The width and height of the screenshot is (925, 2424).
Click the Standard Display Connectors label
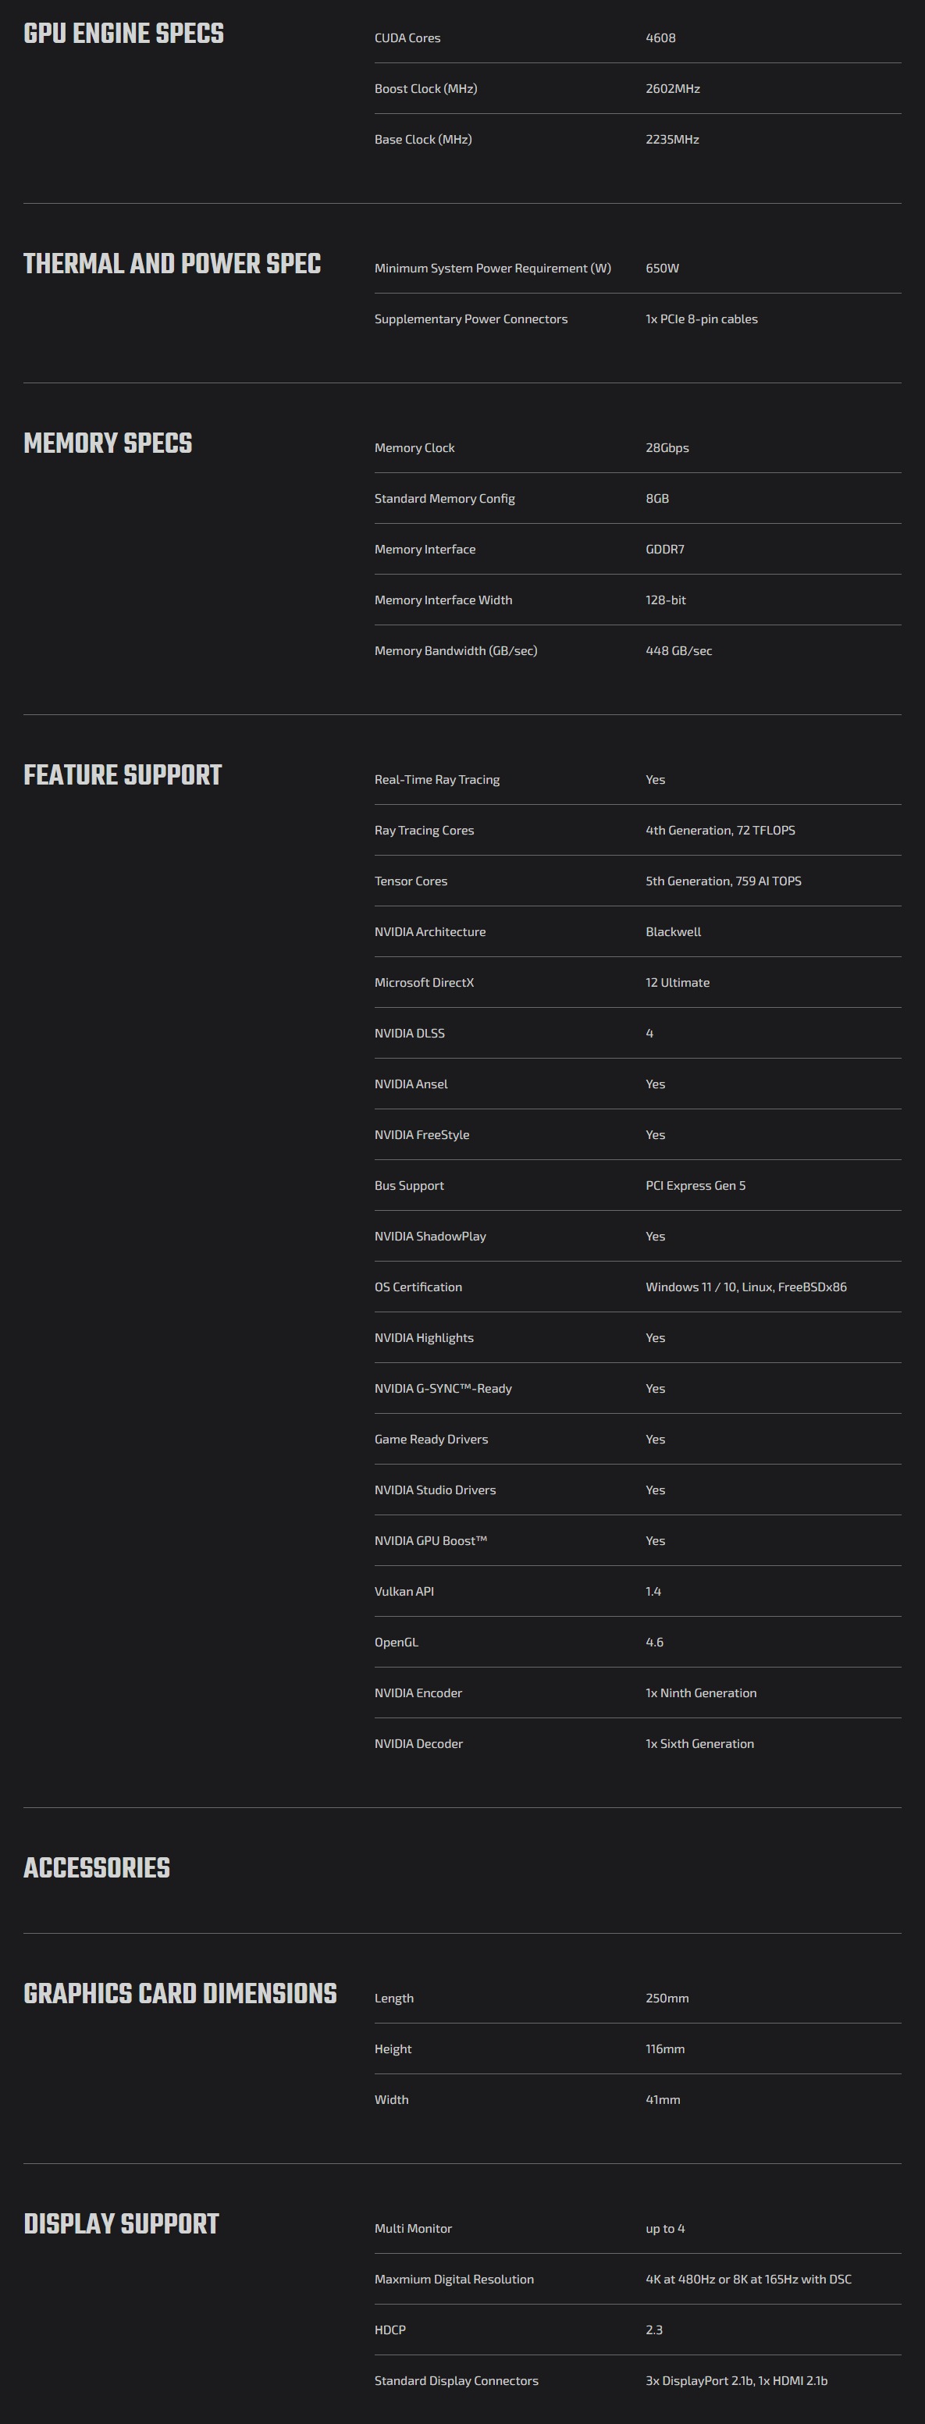(457, 2381)
